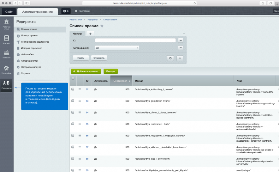This screenshot has width=279, height=172.
Task: Click the browser share icon
Action: pos(263,3)
